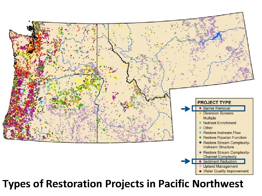Click the yellow Multiple legend dot
Screen dimensions: 262x196
click(x=201, y=118)
